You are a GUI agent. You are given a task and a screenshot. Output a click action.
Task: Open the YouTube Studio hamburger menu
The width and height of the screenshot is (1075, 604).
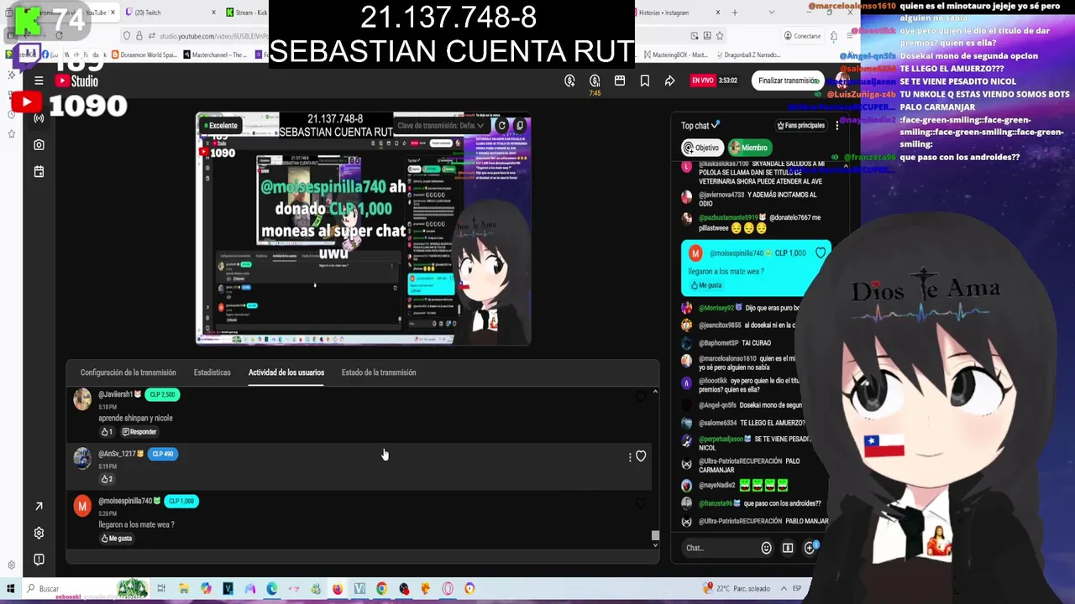[x=39, y=81]
